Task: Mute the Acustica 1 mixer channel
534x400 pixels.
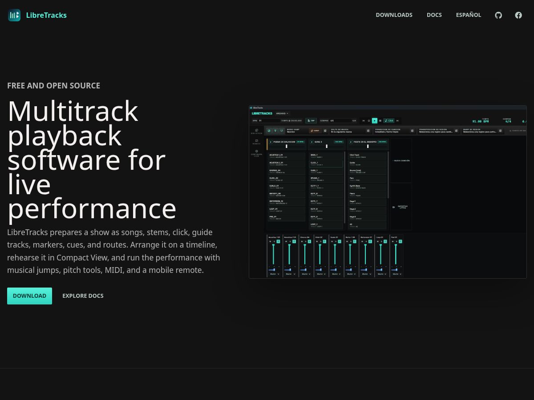Action: point(270,241)
